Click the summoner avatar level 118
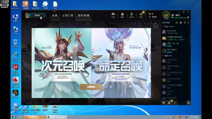Viewport: 212px width, 119px height. click(x=166, y=15)
